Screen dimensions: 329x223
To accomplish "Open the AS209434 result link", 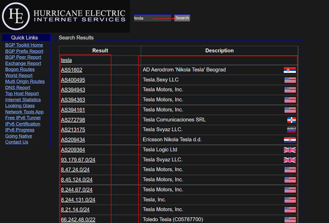I will click(73, 140).
